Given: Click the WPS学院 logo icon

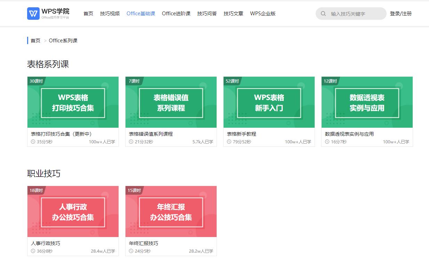Looking at the screenshot, I should tap(33, 13).
